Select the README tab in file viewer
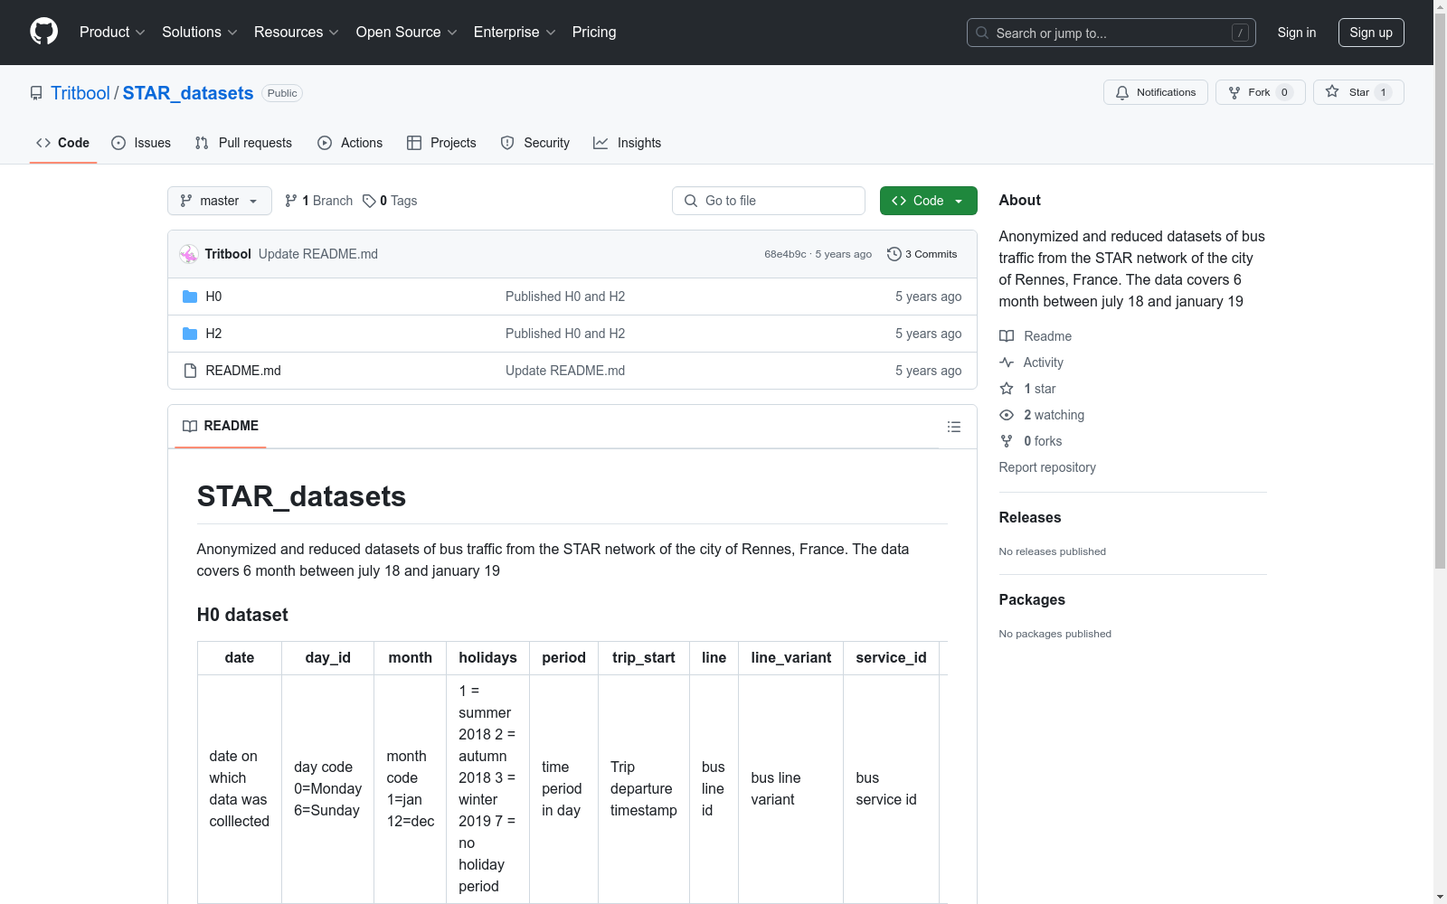This screenshot has width=1447, height=904. pos(221,426)
